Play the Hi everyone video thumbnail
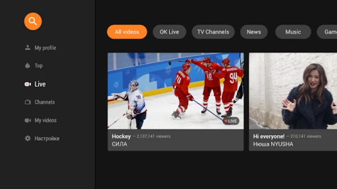 [293, 90]
